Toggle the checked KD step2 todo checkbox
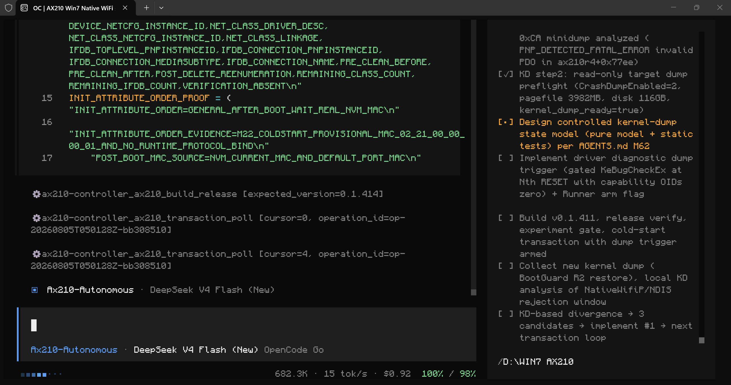This screenshot has height=385, width=731. point(506,74)
